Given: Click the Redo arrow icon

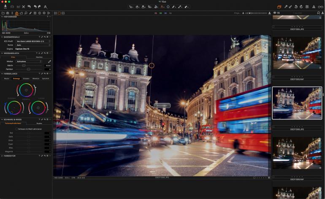Looking at the screenshot, I should point(39,7).
